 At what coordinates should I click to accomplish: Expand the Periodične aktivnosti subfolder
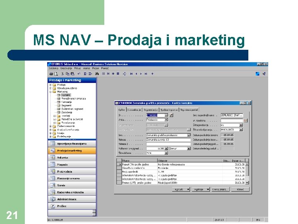(55, 119)
